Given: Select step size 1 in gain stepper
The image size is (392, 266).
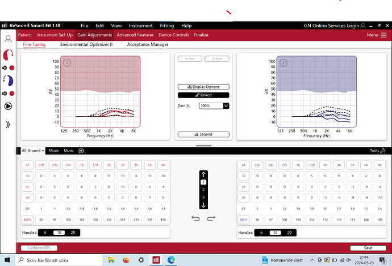Looking at the screenshot, I should pos(203,182).
